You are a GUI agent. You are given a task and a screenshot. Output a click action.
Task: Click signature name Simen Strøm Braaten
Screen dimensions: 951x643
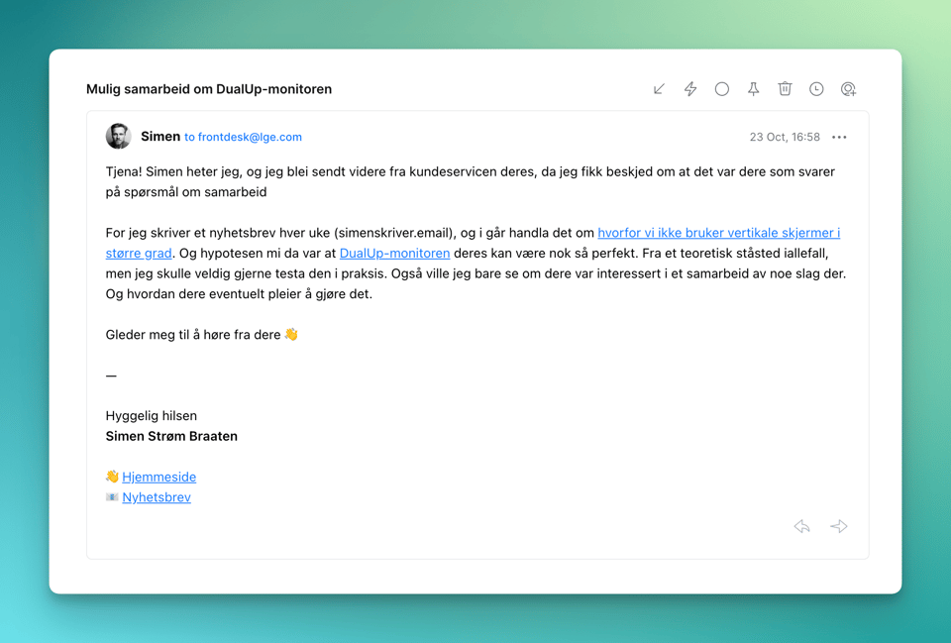(x=171, y=436)
